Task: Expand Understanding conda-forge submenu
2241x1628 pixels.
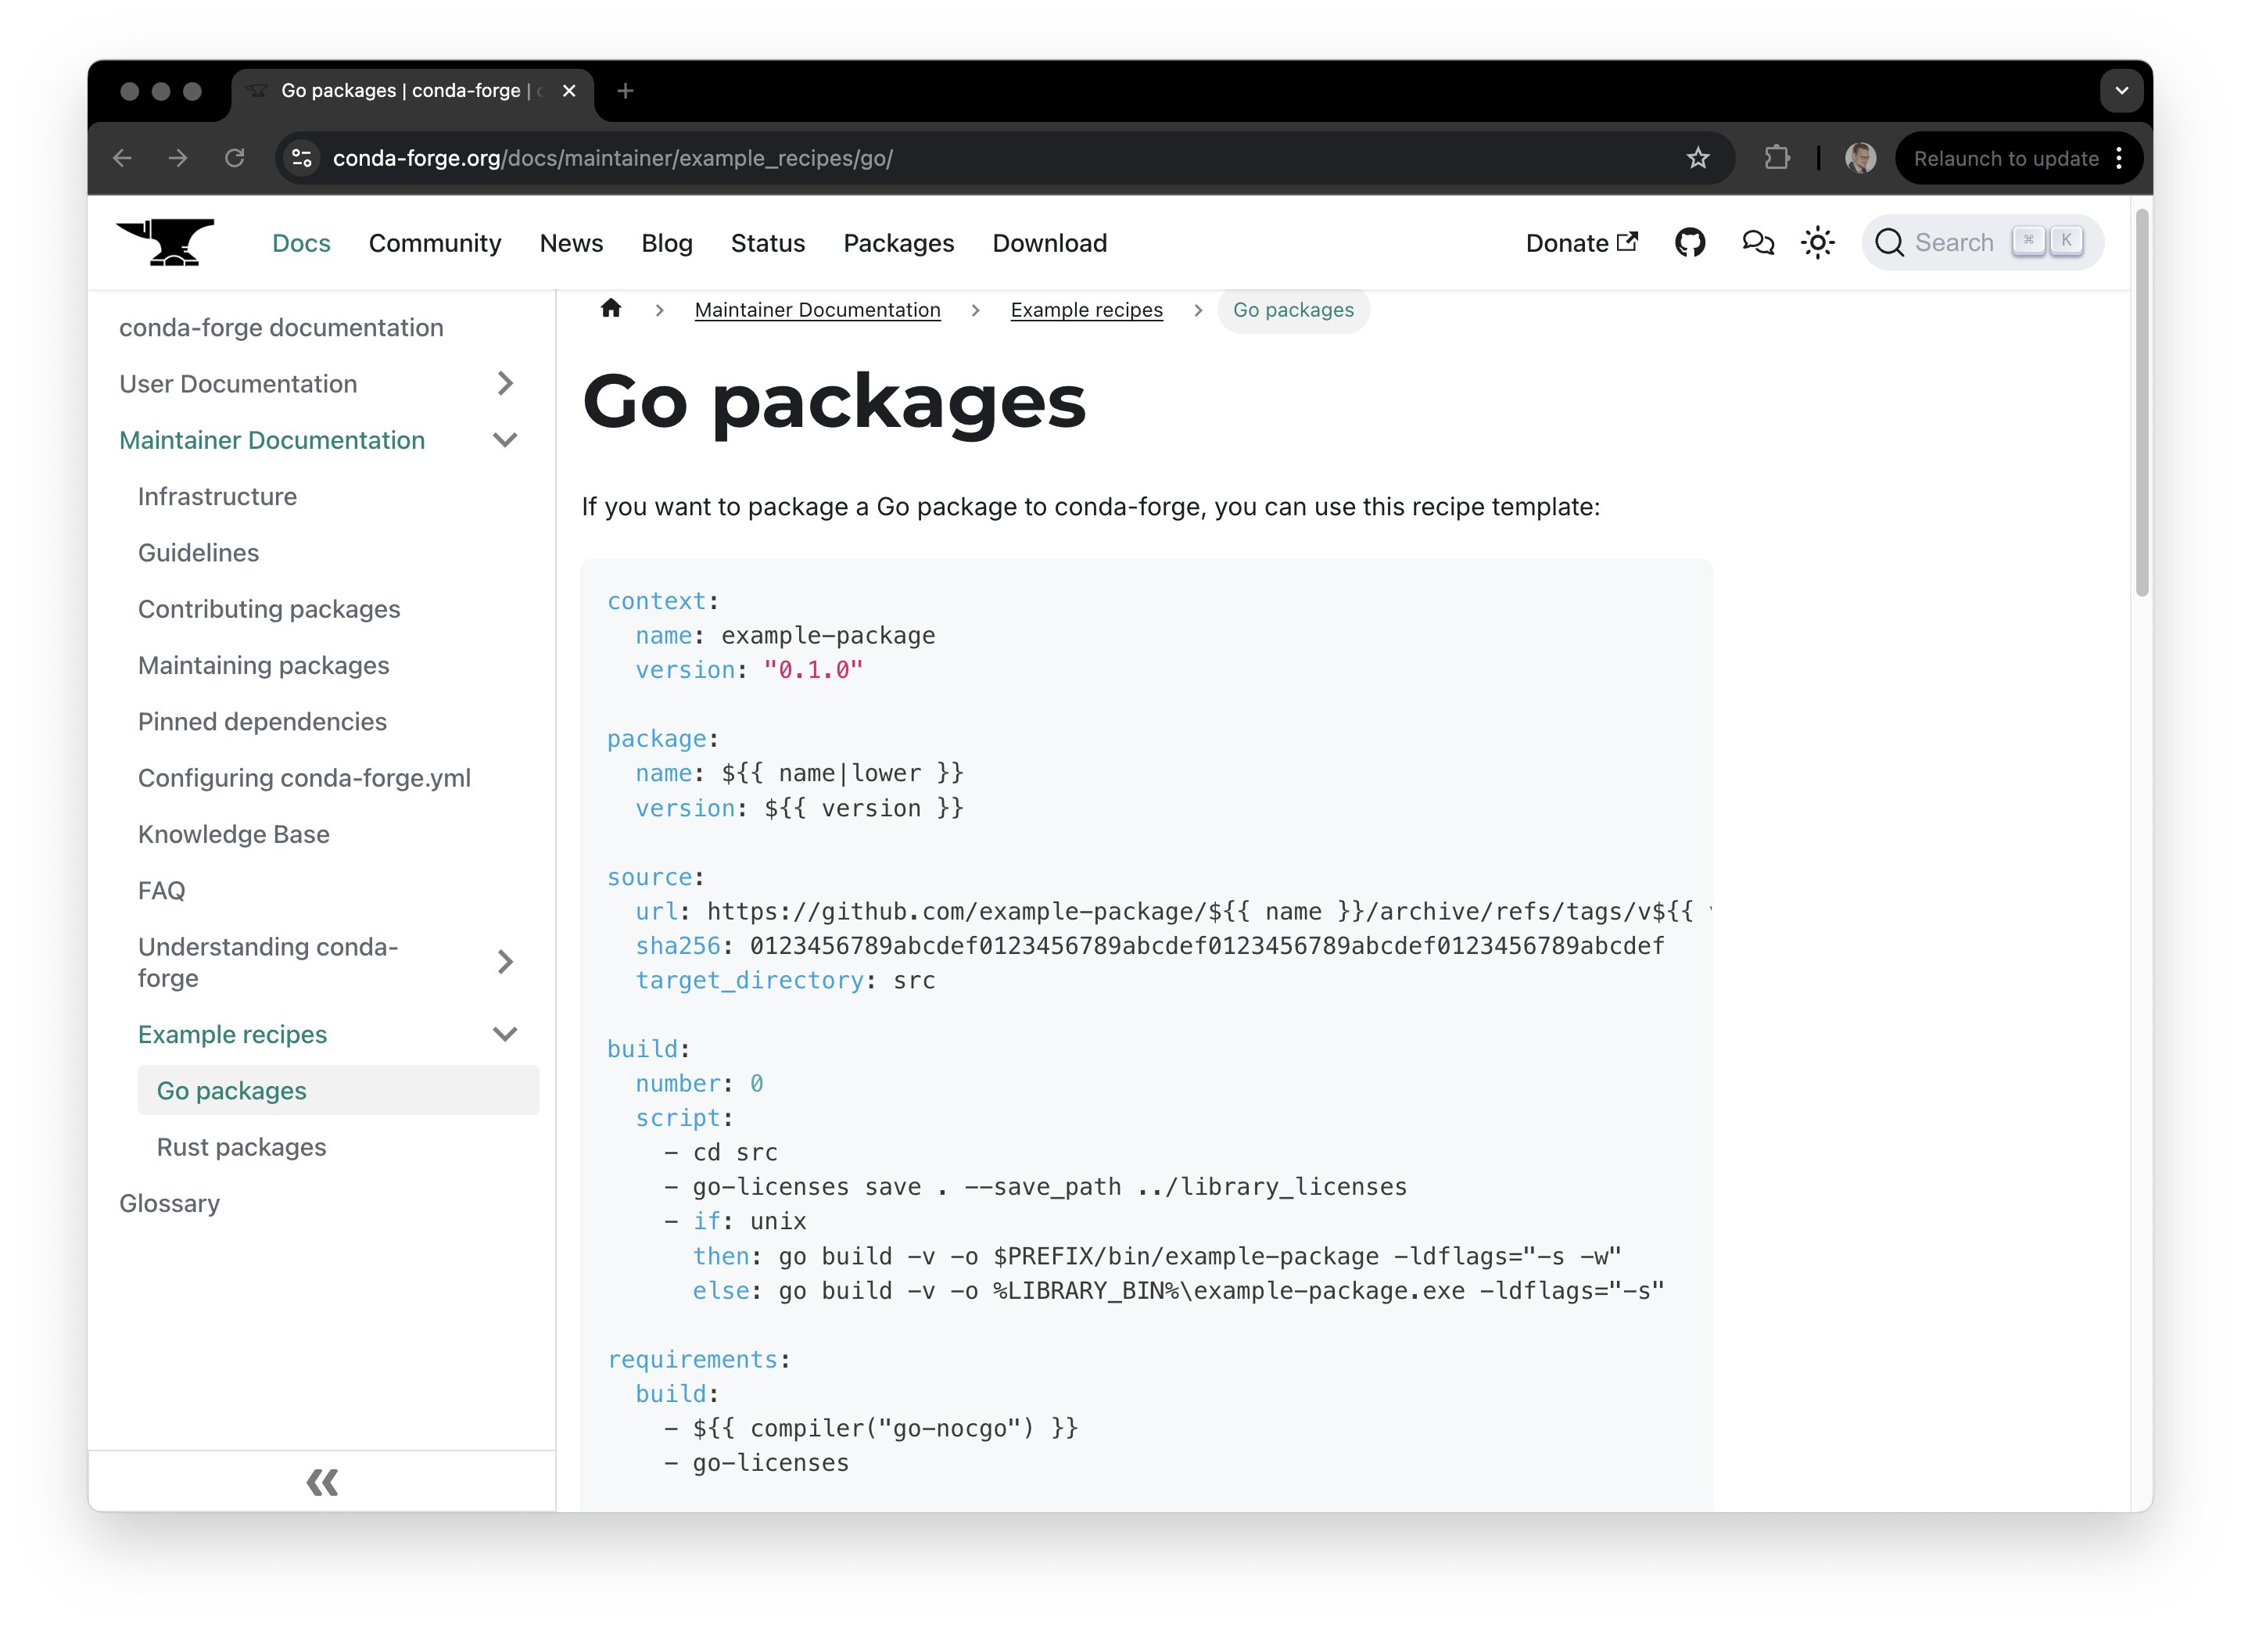Action: click(505, 963)
